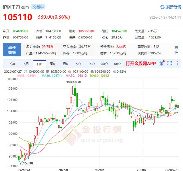
Task: Click the 今开 value 104600.00
Action: point(20,31)
